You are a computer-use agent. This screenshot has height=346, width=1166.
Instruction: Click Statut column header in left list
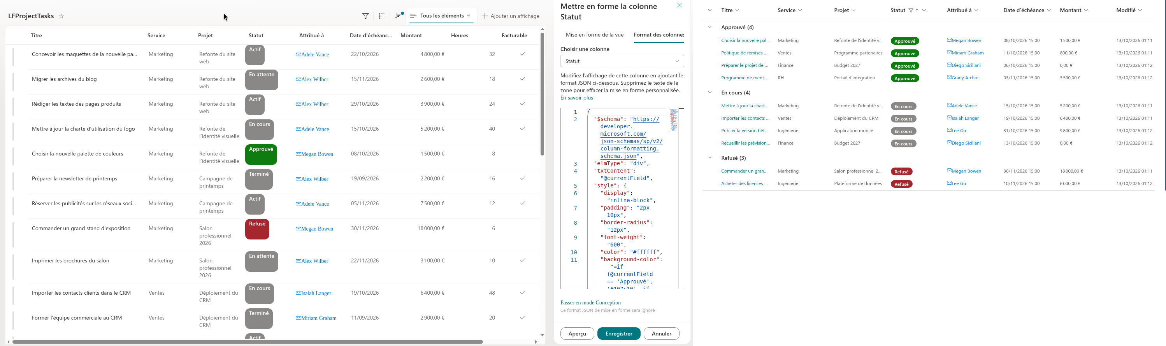tap(256, 35)
